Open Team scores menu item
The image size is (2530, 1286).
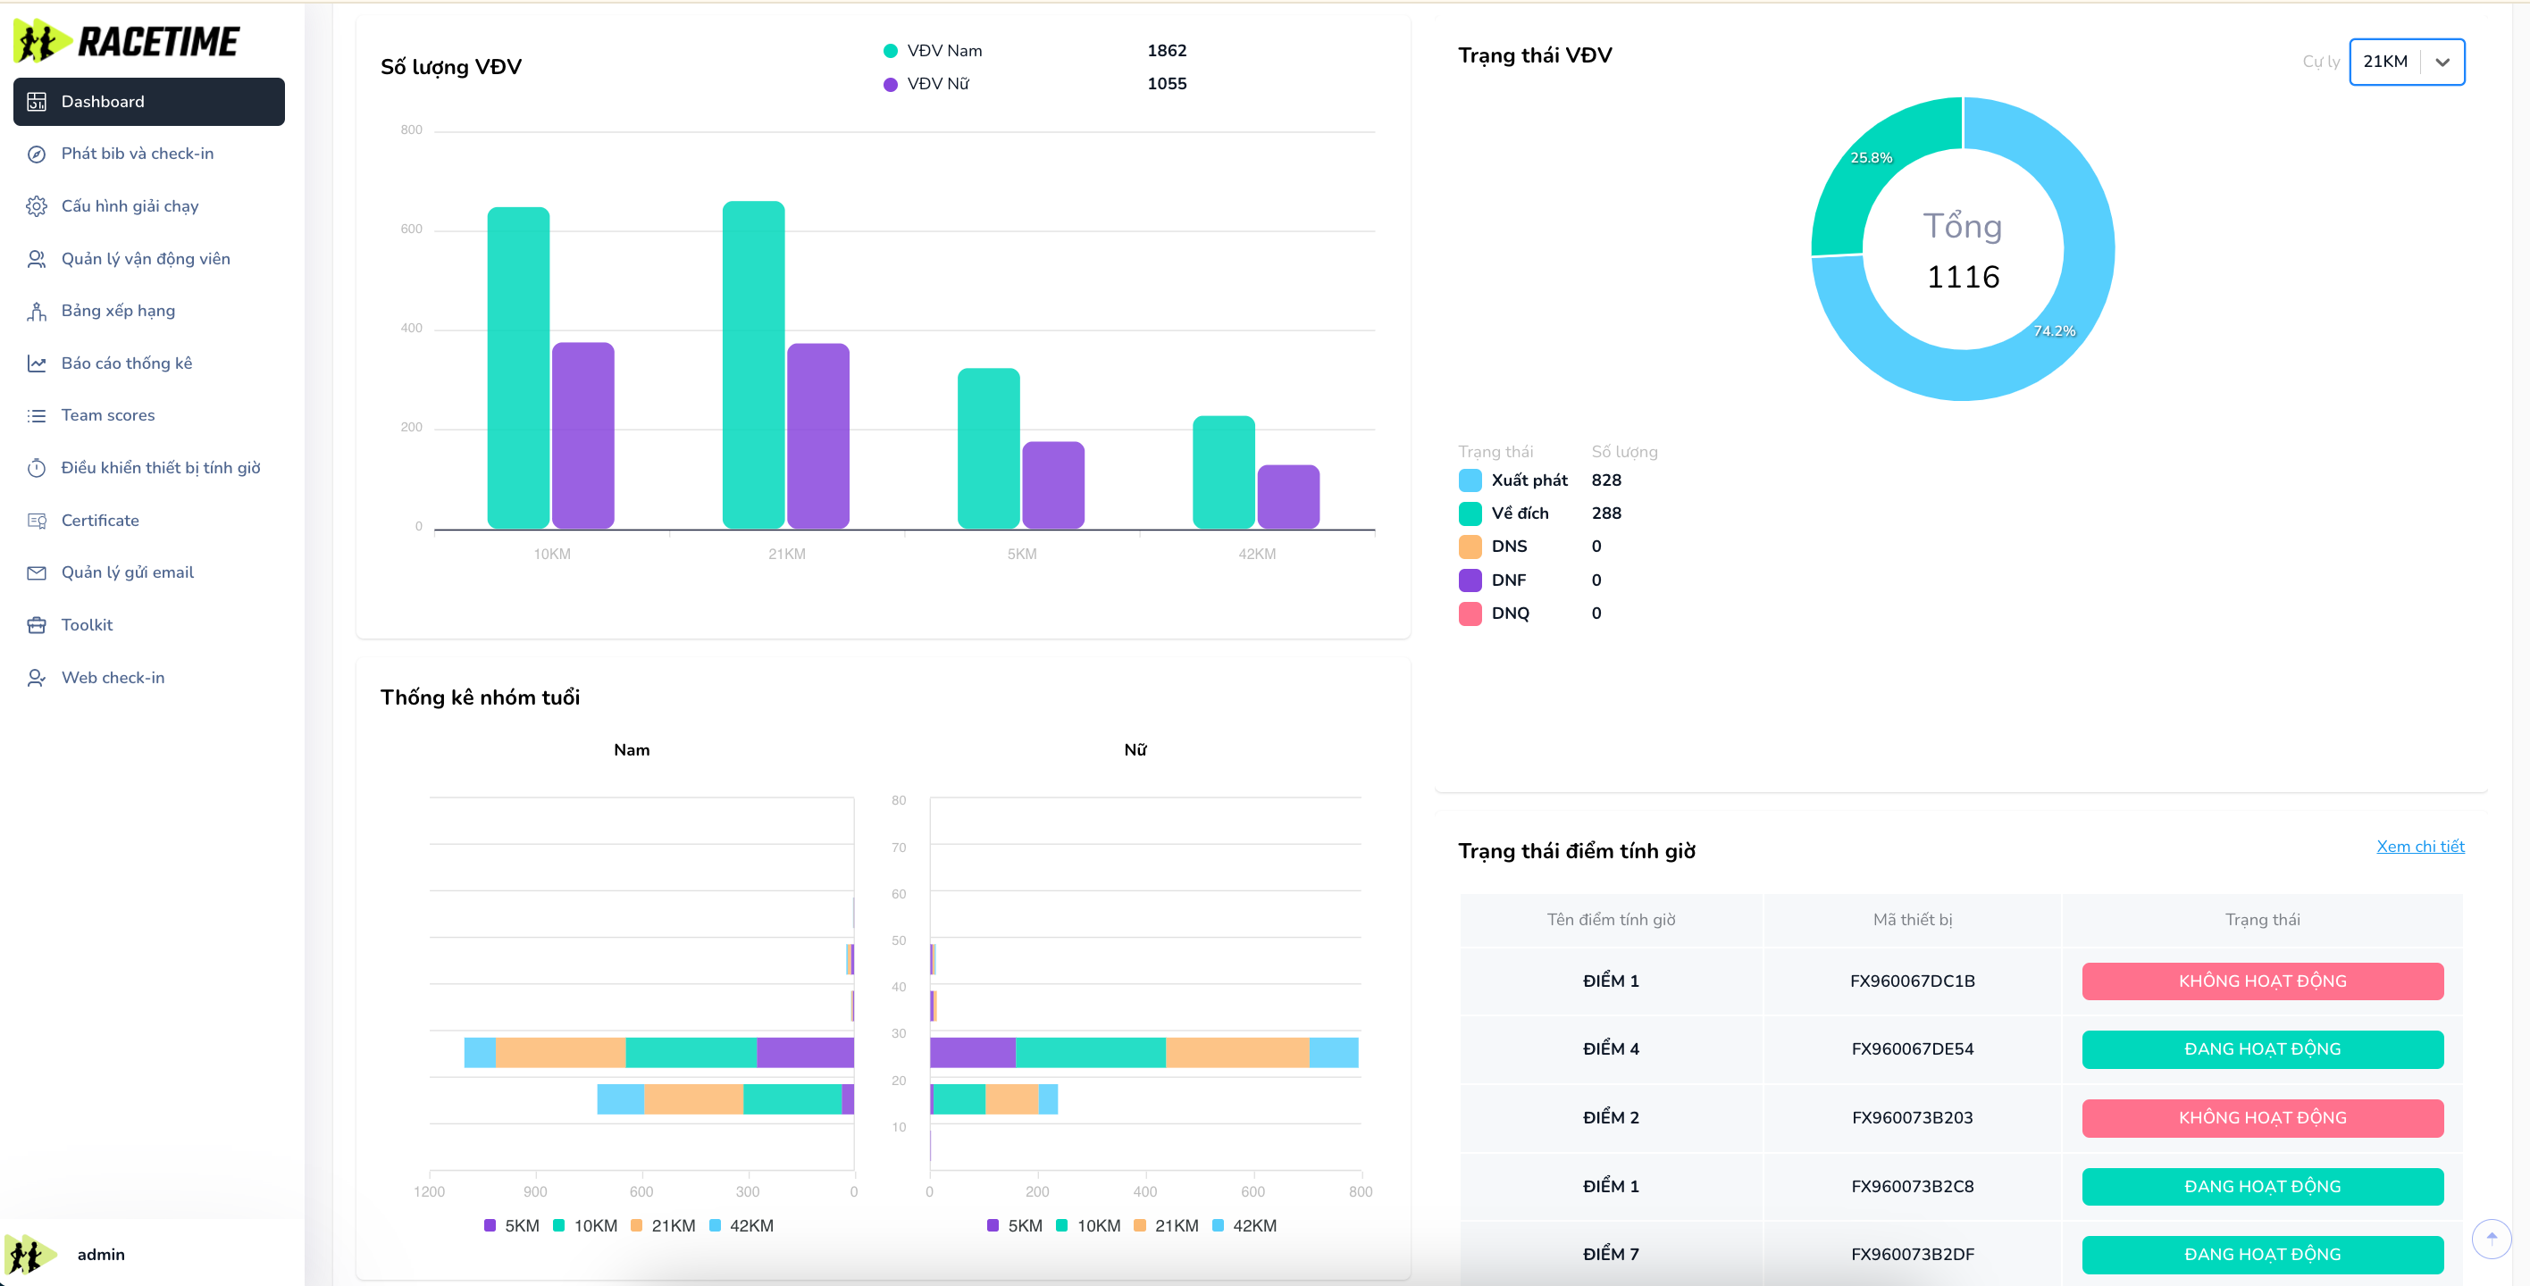108,415
